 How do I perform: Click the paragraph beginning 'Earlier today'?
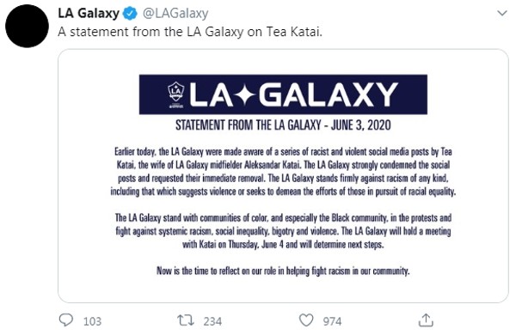click(283, 171)
